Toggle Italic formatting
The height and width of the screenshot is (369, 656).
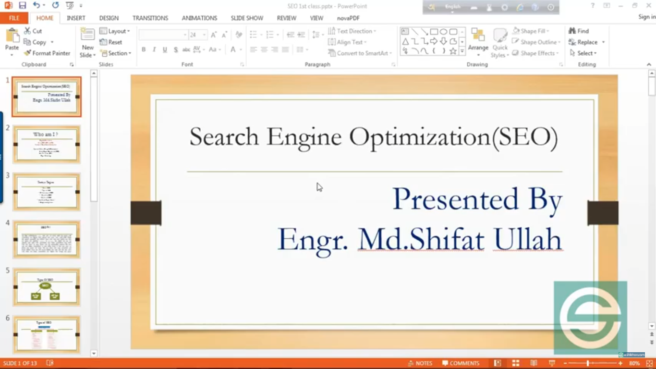[154, 49]
